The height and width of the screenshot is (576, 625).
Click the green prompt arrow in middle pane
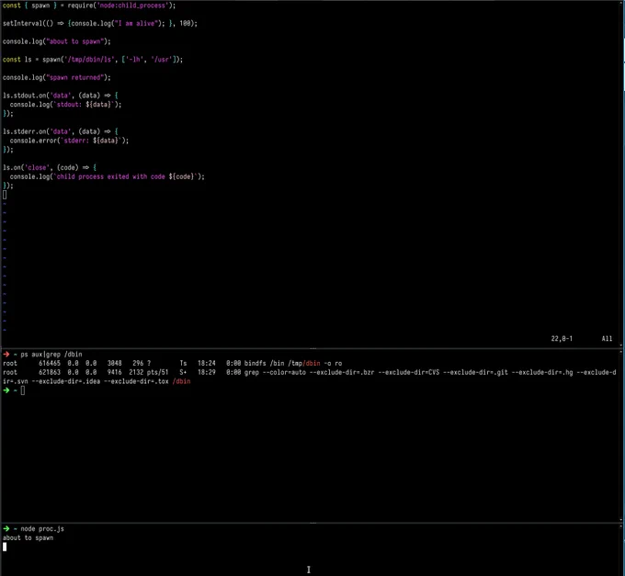pyautogui.click(x=6, y=390)
